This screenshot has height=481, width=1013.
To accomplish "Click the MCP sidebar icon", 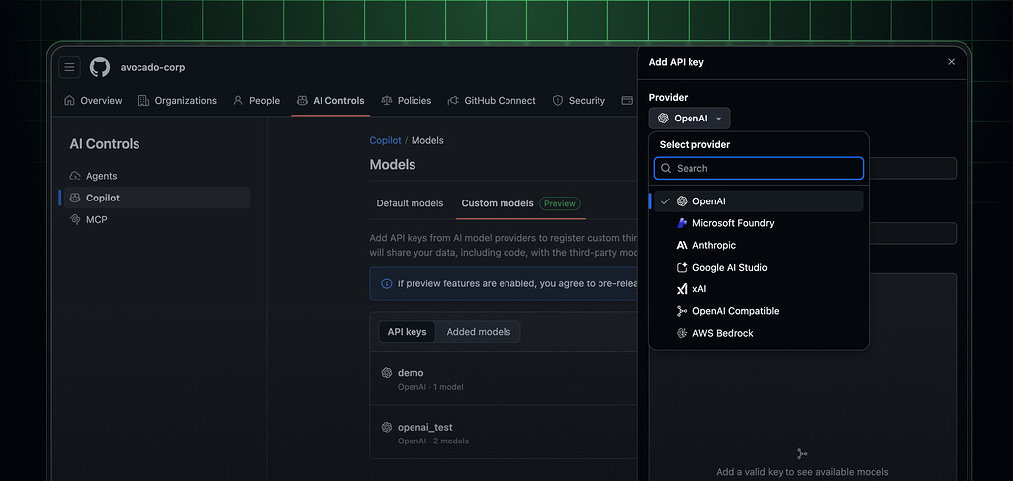I will (x=75, y=220).
